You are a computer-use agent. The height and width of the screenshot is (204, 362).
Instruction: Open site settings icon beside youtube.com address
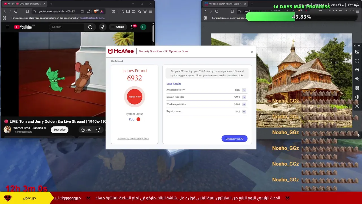pyautogui.click(x=35, y=11)
